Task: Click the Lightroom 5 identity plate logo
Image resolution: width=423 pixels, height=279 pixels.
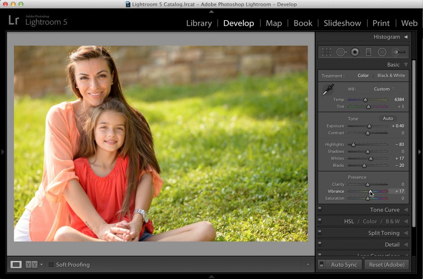Action: [38, 21]
